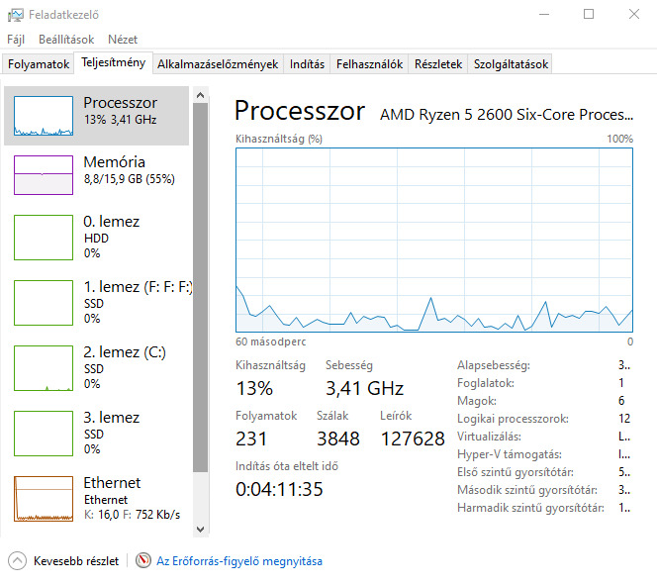Open the 0. lemez HDD graph
The height and width of the screenshot is (585, 657).
(x=44, y=237)
